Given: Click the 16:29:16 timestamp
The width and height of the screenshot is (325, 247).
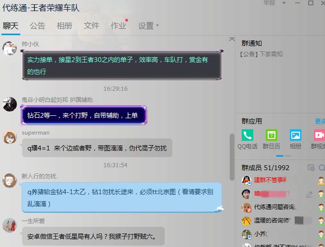Looking at the screenshot, I should pyautogui.click(x=116, y=89).
